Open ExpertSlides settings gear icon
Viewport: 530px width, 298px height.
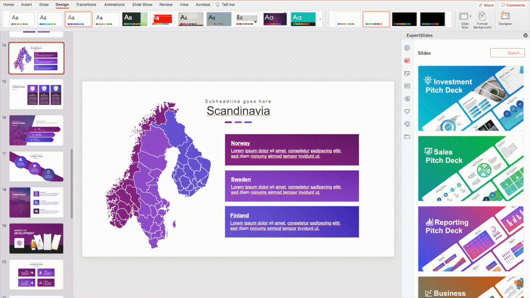[407, 48]
